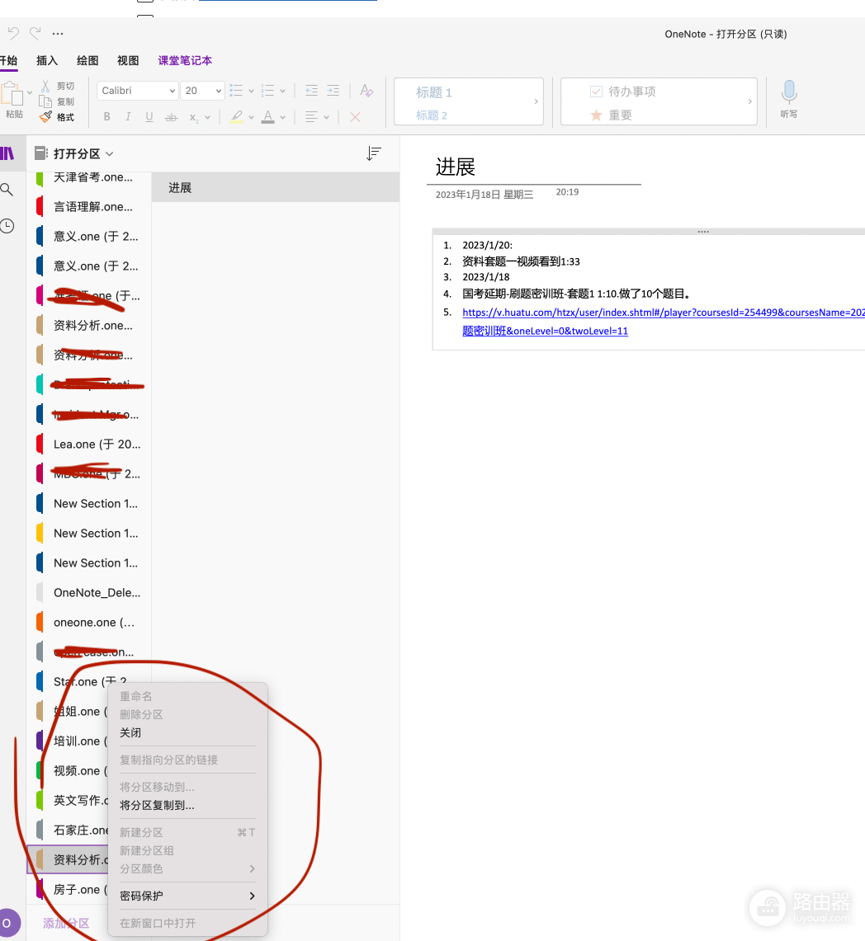Screen dimensions: 865x941
Task: Expand highlight color dropdown arrow
Action: 251,118
